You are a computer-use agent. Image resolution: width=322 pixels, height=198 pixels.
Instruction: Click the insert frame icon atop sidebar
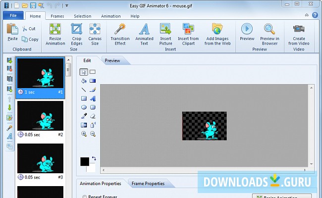tap(9, 60)
